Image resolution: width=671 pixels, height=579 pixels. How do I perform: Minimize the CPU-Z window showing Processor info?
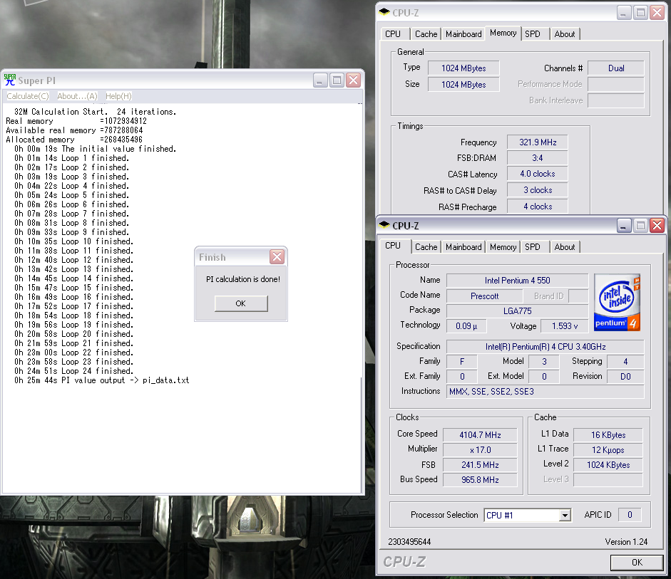623,225
